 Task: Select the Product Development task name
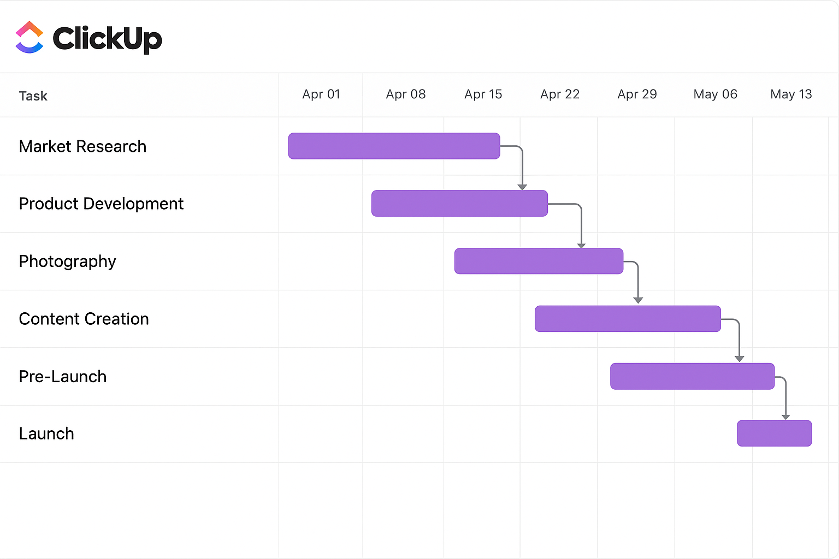[101, 204]
